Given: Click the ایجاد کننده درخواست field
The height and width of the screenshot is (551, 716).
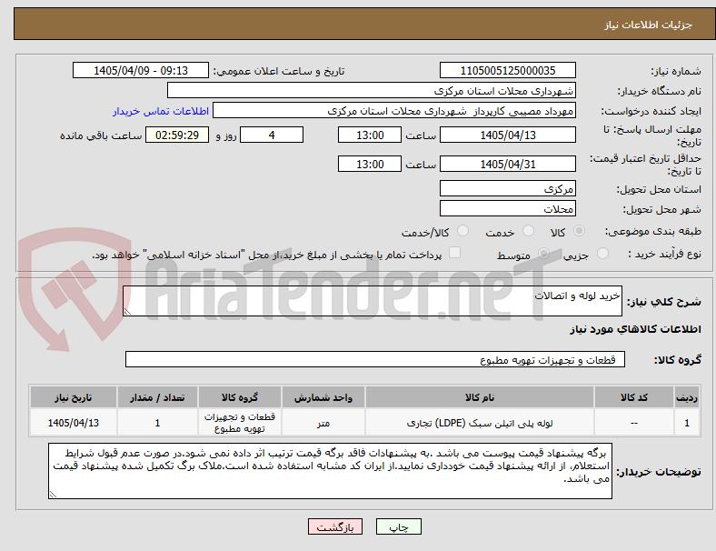Looking at the screenshot, I should pyautogui.click(x=394, y=111).
